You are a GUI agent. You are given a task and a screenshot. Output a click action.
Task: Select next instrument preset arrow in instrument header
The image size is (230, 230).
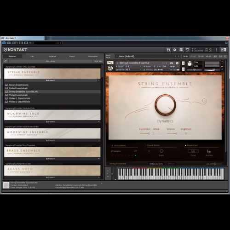[x=167, y=63]
